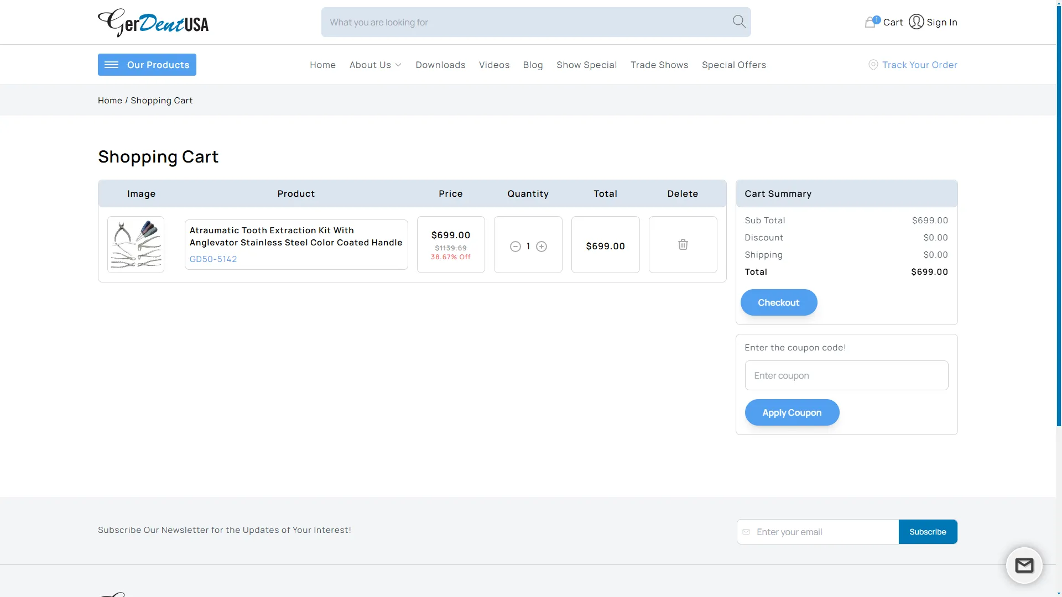Screen dimensions: 1062x597
Task: Open the Trade Shows page
Action: (659, 65)
